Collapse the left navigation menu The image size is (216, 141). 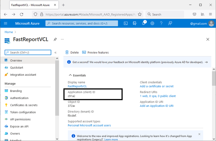point(55,52)
